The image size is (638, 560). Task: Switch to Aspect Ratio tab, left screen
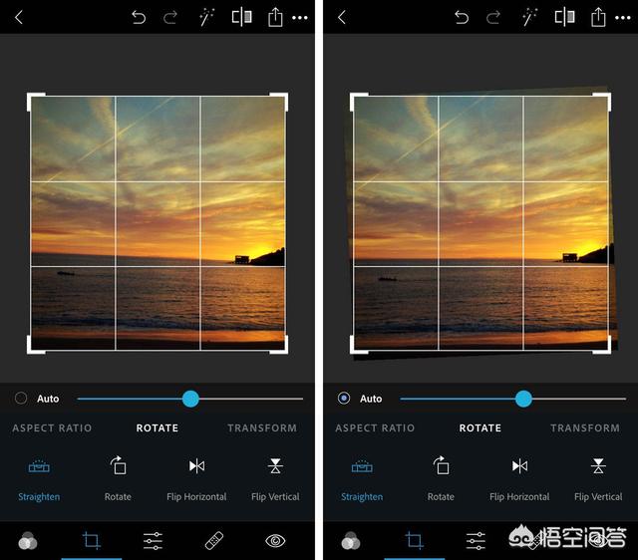click(x=52, y=427)
